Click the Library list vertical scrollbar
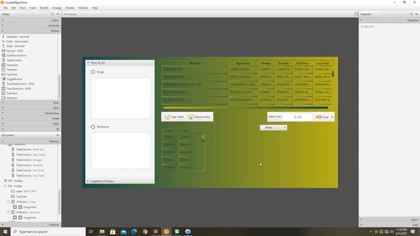The height and width of the screenshot is (236, 420). click(x=59, y=87)
